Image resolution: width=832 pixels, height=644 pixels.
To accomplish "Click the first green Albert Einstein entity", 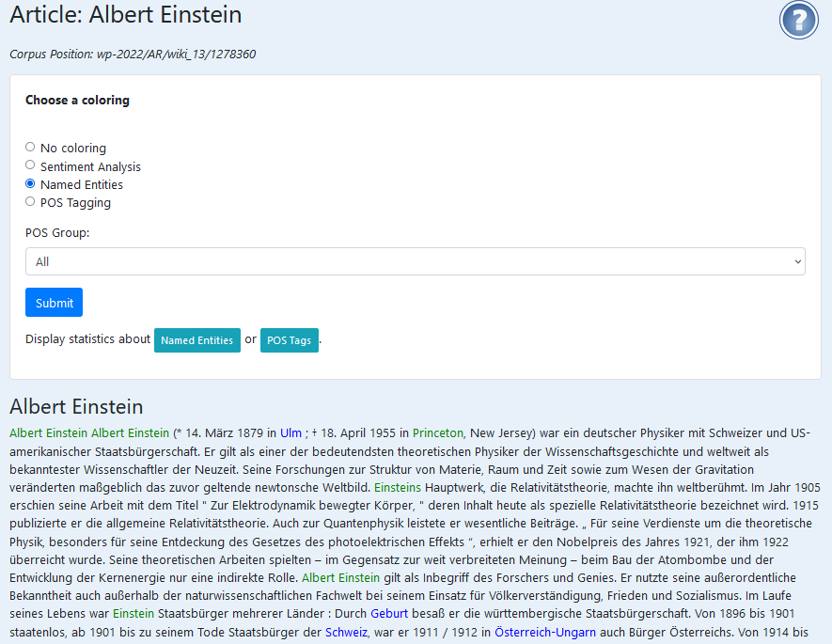I will [48, 432].
